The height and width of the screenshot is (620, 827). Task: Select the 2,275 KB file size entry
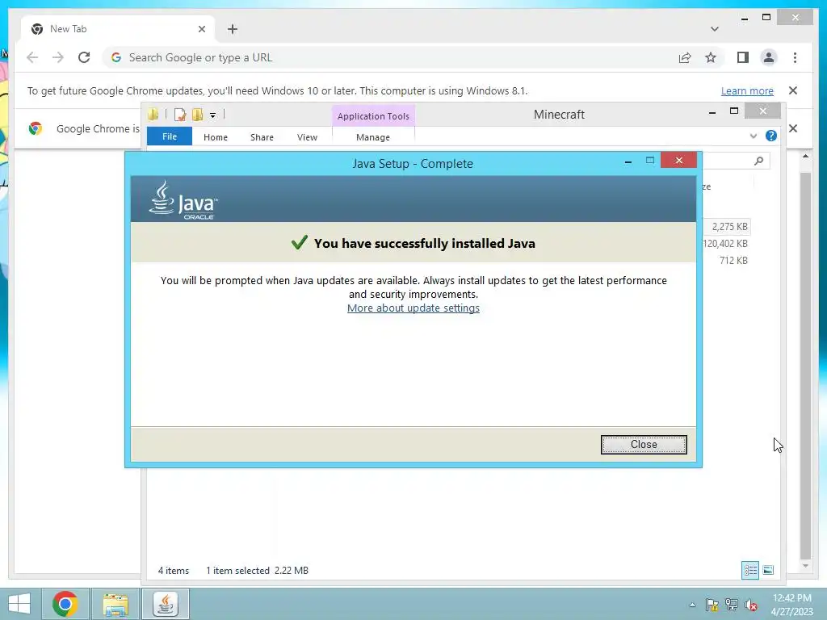pyautogui.click(x=729, y=227)
